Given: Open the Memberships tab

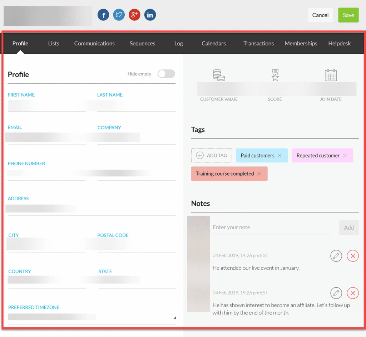Looking at the screenshot, I should coord(301,44).
